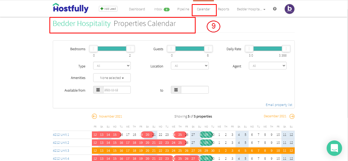Open property 4212 Unit 3

coord(61,150)
